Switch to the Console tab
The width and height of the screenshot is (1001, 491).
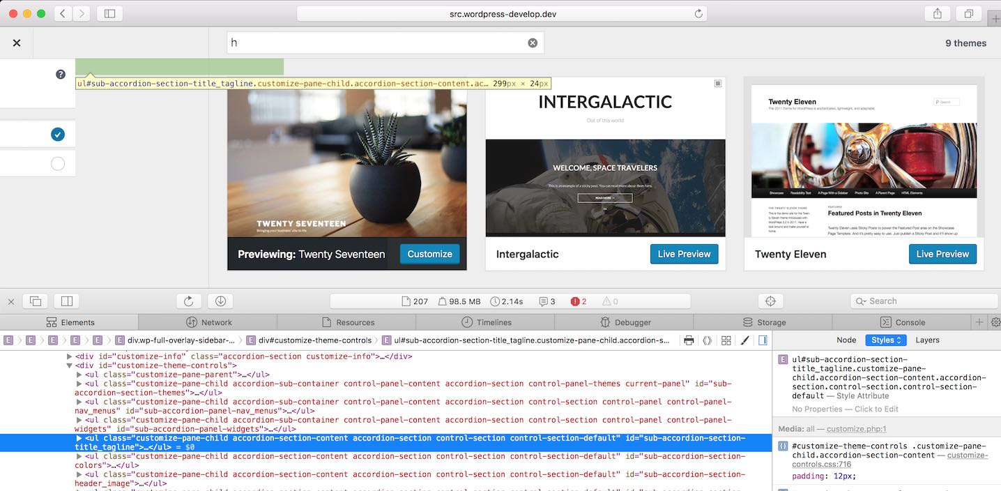coord(902,322)
